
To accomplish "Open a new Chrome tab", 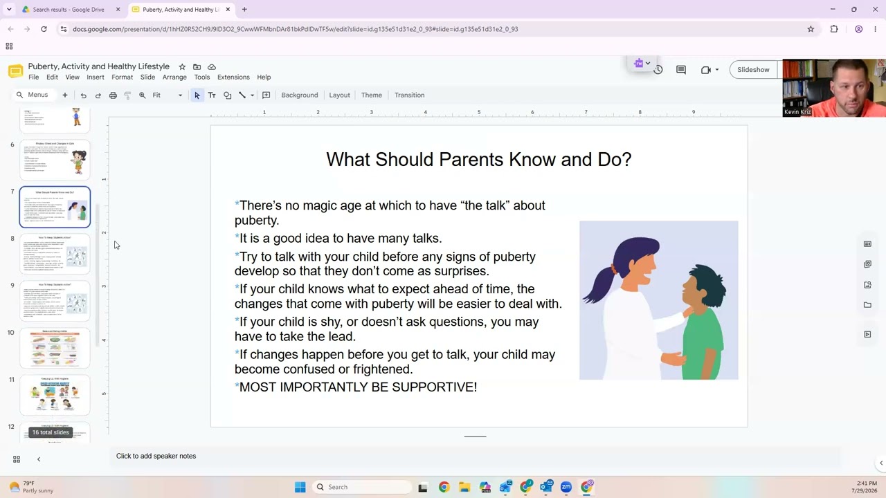I will tap(244, 10).
